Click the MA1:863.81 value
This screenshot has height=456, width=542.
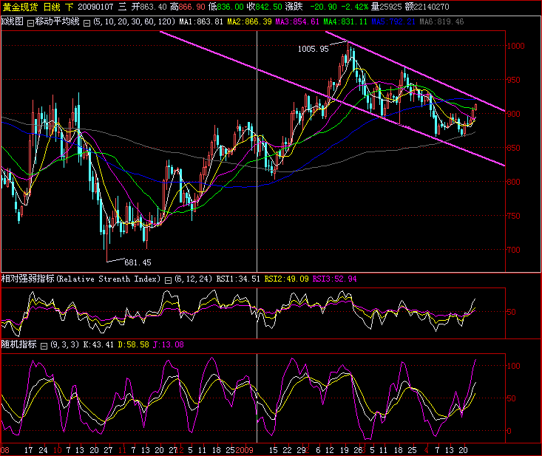[x=201, y=21]
